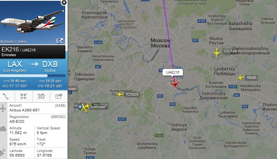Select the red UAE216 aircraft on map
This screenshot has width=277, height=159.
(x=175, y=83)
